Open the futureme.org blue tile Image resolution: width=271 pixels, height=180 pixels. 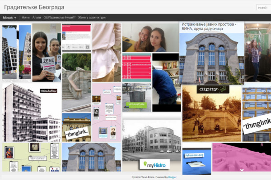[x=196, y=159]
